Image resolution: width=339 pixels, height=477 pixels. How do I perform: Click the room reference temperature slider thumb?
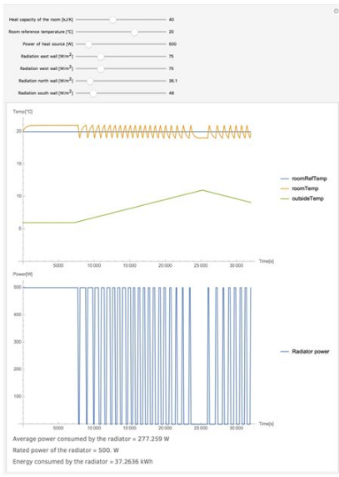click(135, 32)
